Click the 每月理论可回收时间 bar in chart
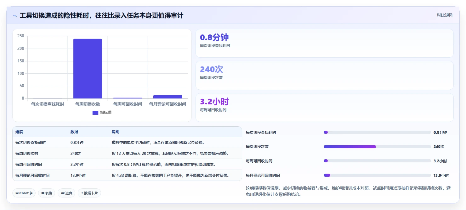 click(168, 97)
